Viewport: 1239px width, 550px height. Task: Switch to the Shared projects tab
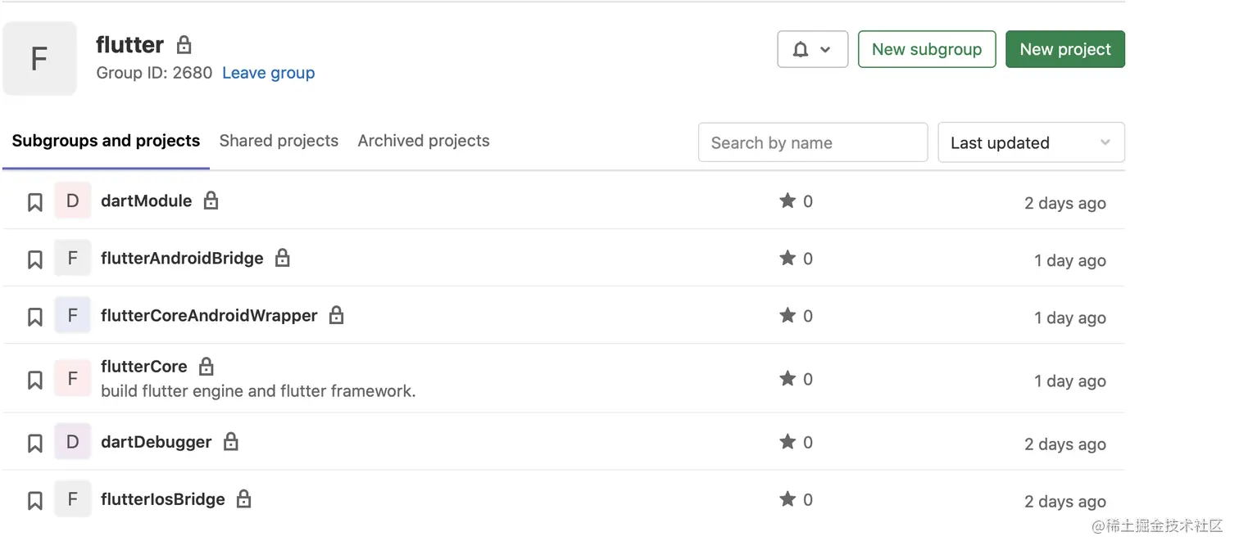tap(279, 141)
